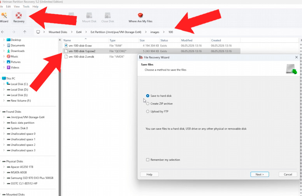
Task: Select the vm-100-disk-0.raw file icon
Action: click(x=66, y=45)
